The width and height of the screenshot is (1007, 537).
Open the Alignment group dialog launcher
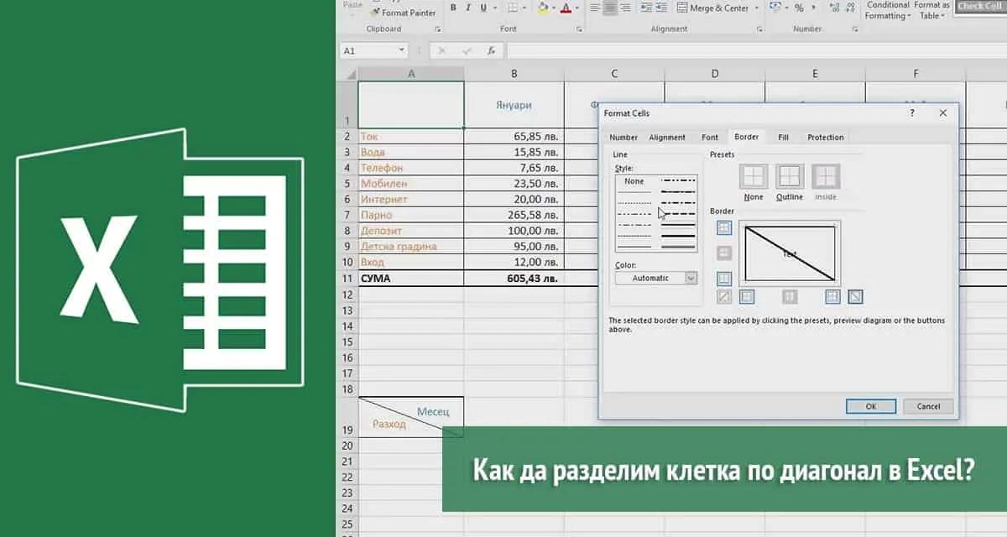760,29
